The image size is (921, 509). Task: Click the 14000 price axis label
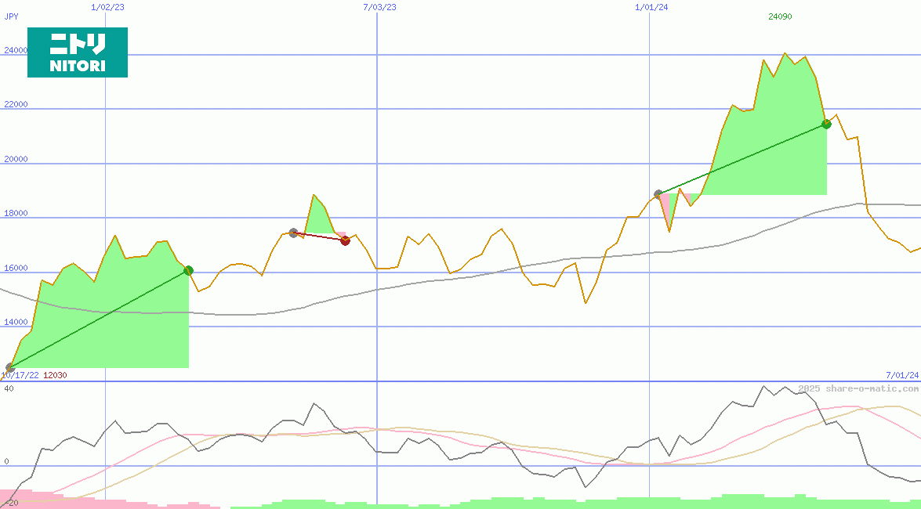coord(16,322)
